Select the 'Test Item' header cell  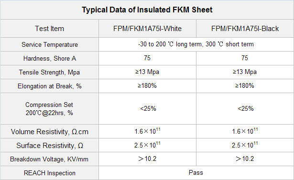50,29
